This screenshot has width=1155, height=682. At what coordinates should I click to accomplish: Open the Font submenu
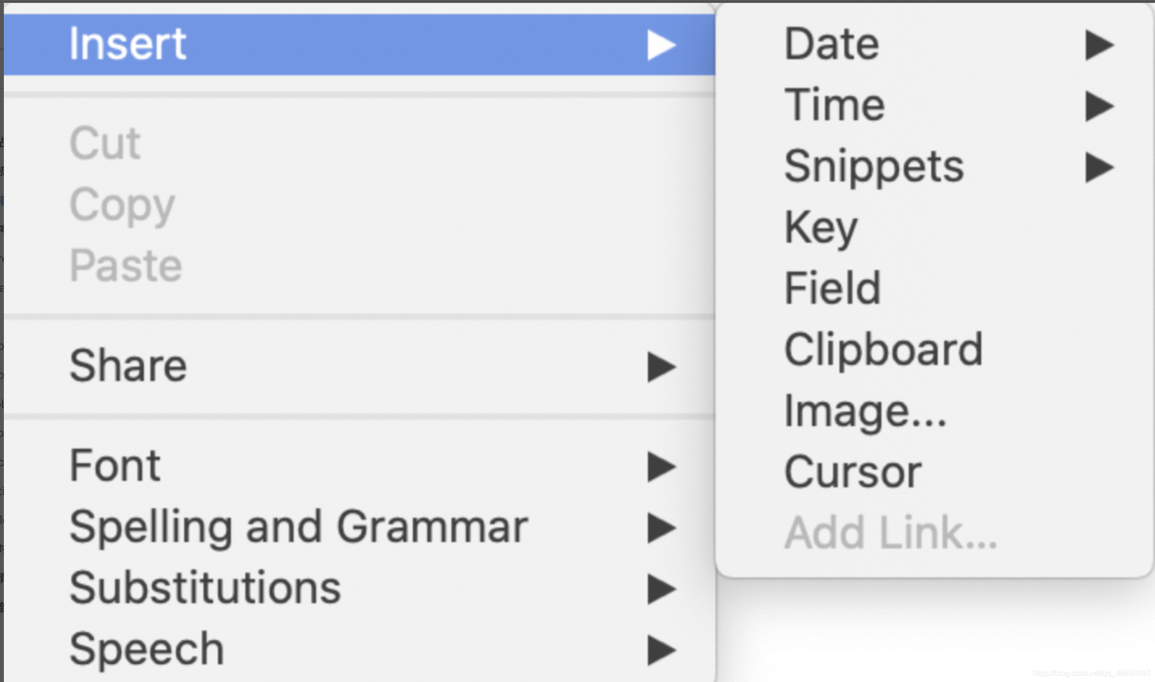click(115, 466)
